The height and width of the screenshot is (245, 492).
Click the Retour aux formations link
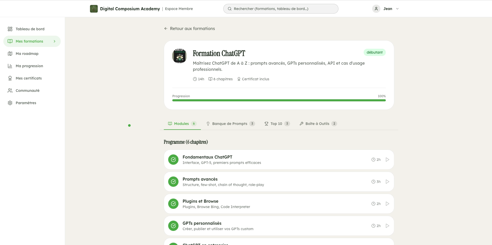pyautogui.click(x=189, y=28)
